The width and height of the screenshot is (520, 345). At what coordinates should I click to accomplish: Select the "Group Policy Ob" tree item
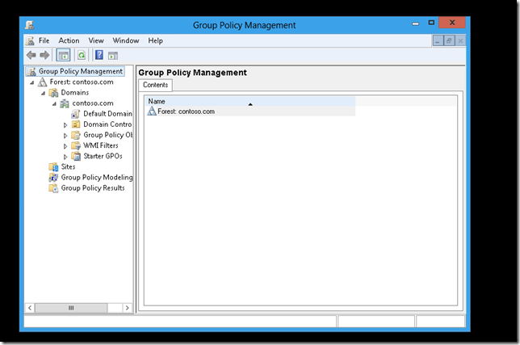click(x=107, y=135)
